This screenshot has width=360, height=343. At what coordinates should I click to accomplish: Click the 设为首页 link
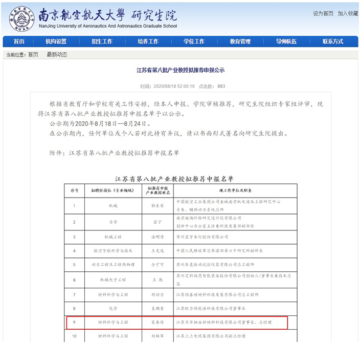pyautogui.click(x=323, y=14)
